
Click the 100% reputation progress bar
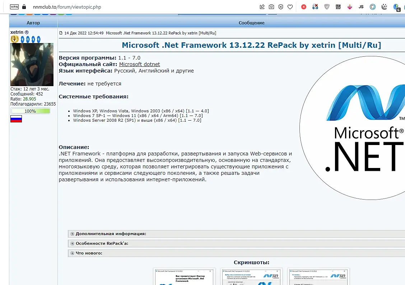30,111
